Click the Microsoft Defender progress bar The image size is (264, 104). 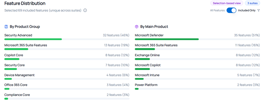click(x=197, y=39)
